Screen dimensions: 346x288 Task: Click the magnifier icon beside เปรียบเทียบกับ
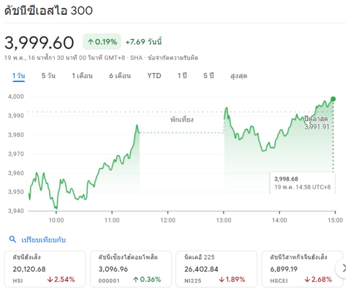[13, 240]
